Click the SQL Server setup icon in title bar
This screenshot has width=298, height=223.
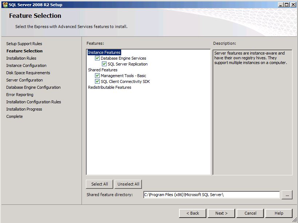click(4, 4)
